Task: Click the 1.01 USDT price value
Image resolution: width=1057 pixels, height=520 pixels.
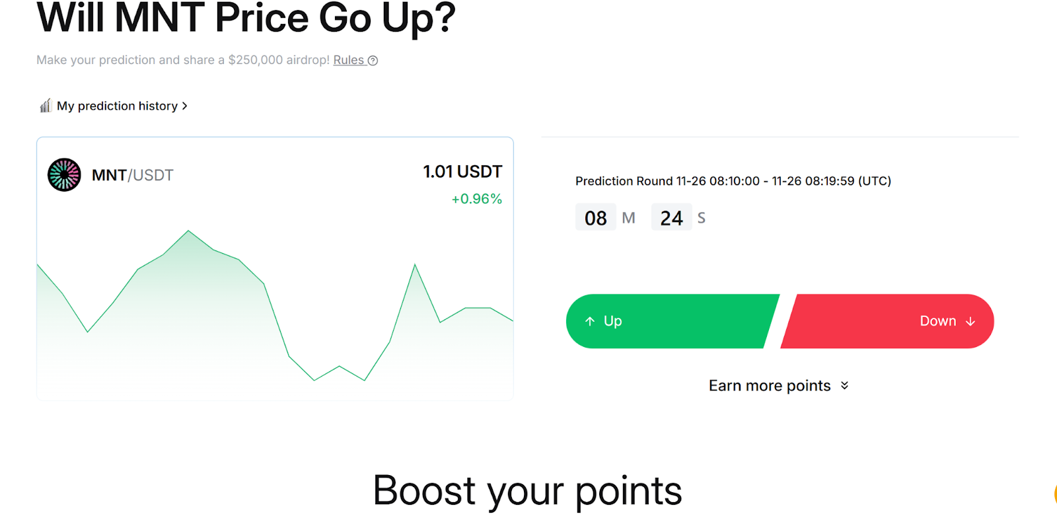Action: 462,172
